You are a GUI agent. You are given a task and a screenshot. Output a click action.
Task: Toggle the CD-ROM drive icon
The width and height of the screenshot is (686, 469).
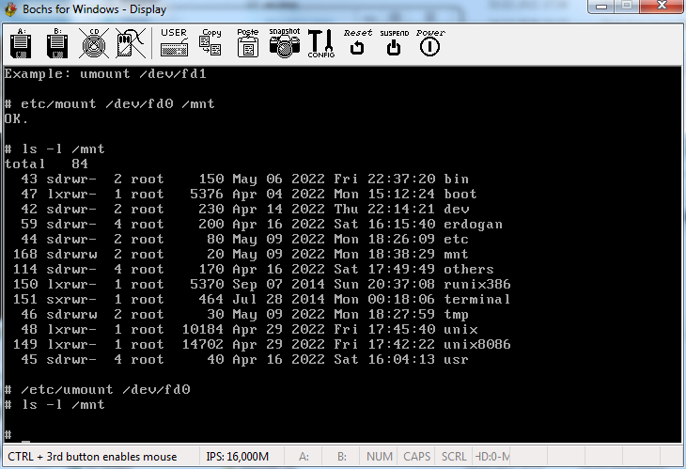pyautogui.click(x=91, y=43)
